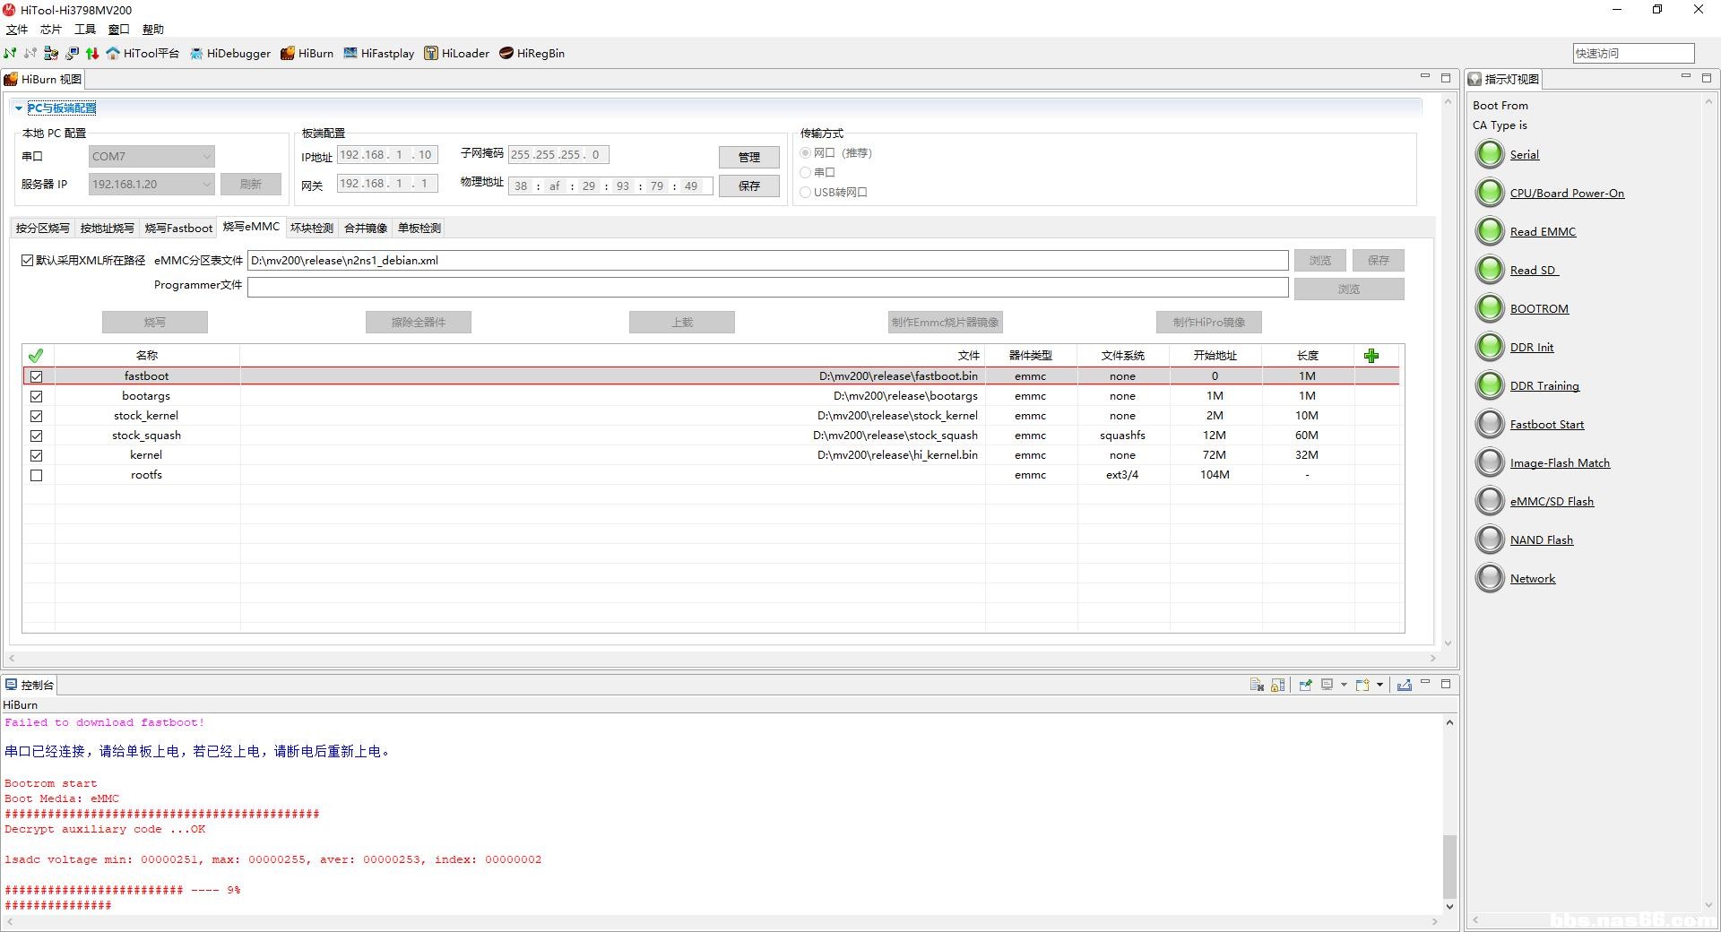Open the HiLoader tool
Image resolution: width=1721 pixels, height=932 pixels.
point(456,54)
